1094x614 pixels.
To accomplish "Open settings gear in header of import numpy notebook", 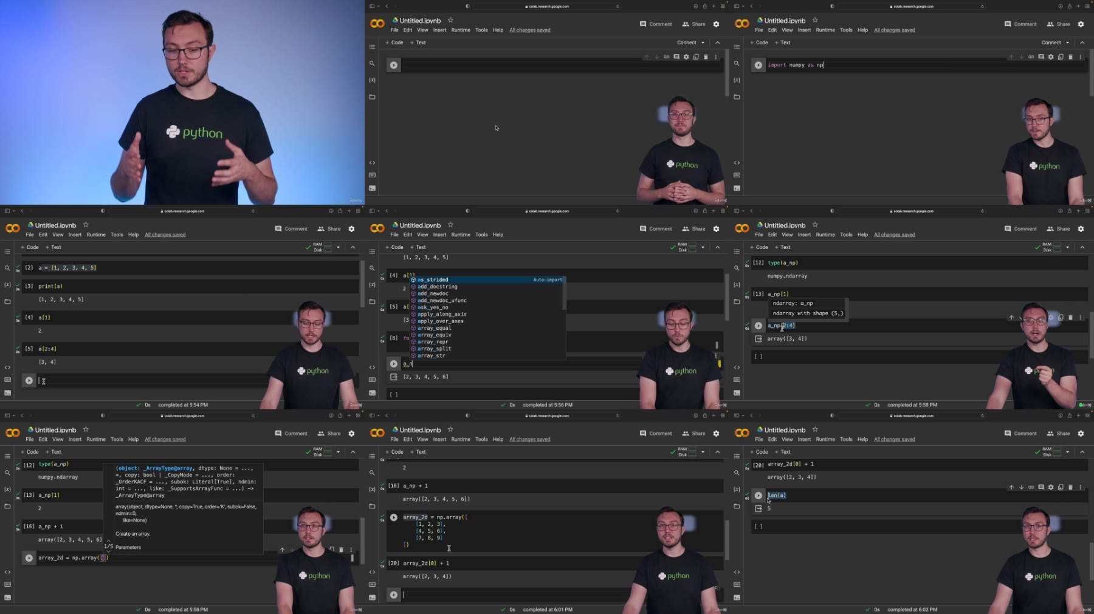I will (x=1081, y=24).
